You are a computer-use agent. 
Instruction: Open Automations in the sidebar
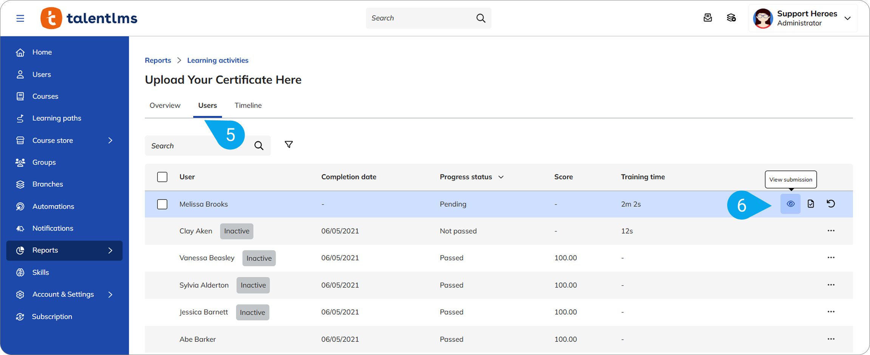pos(53,206)
